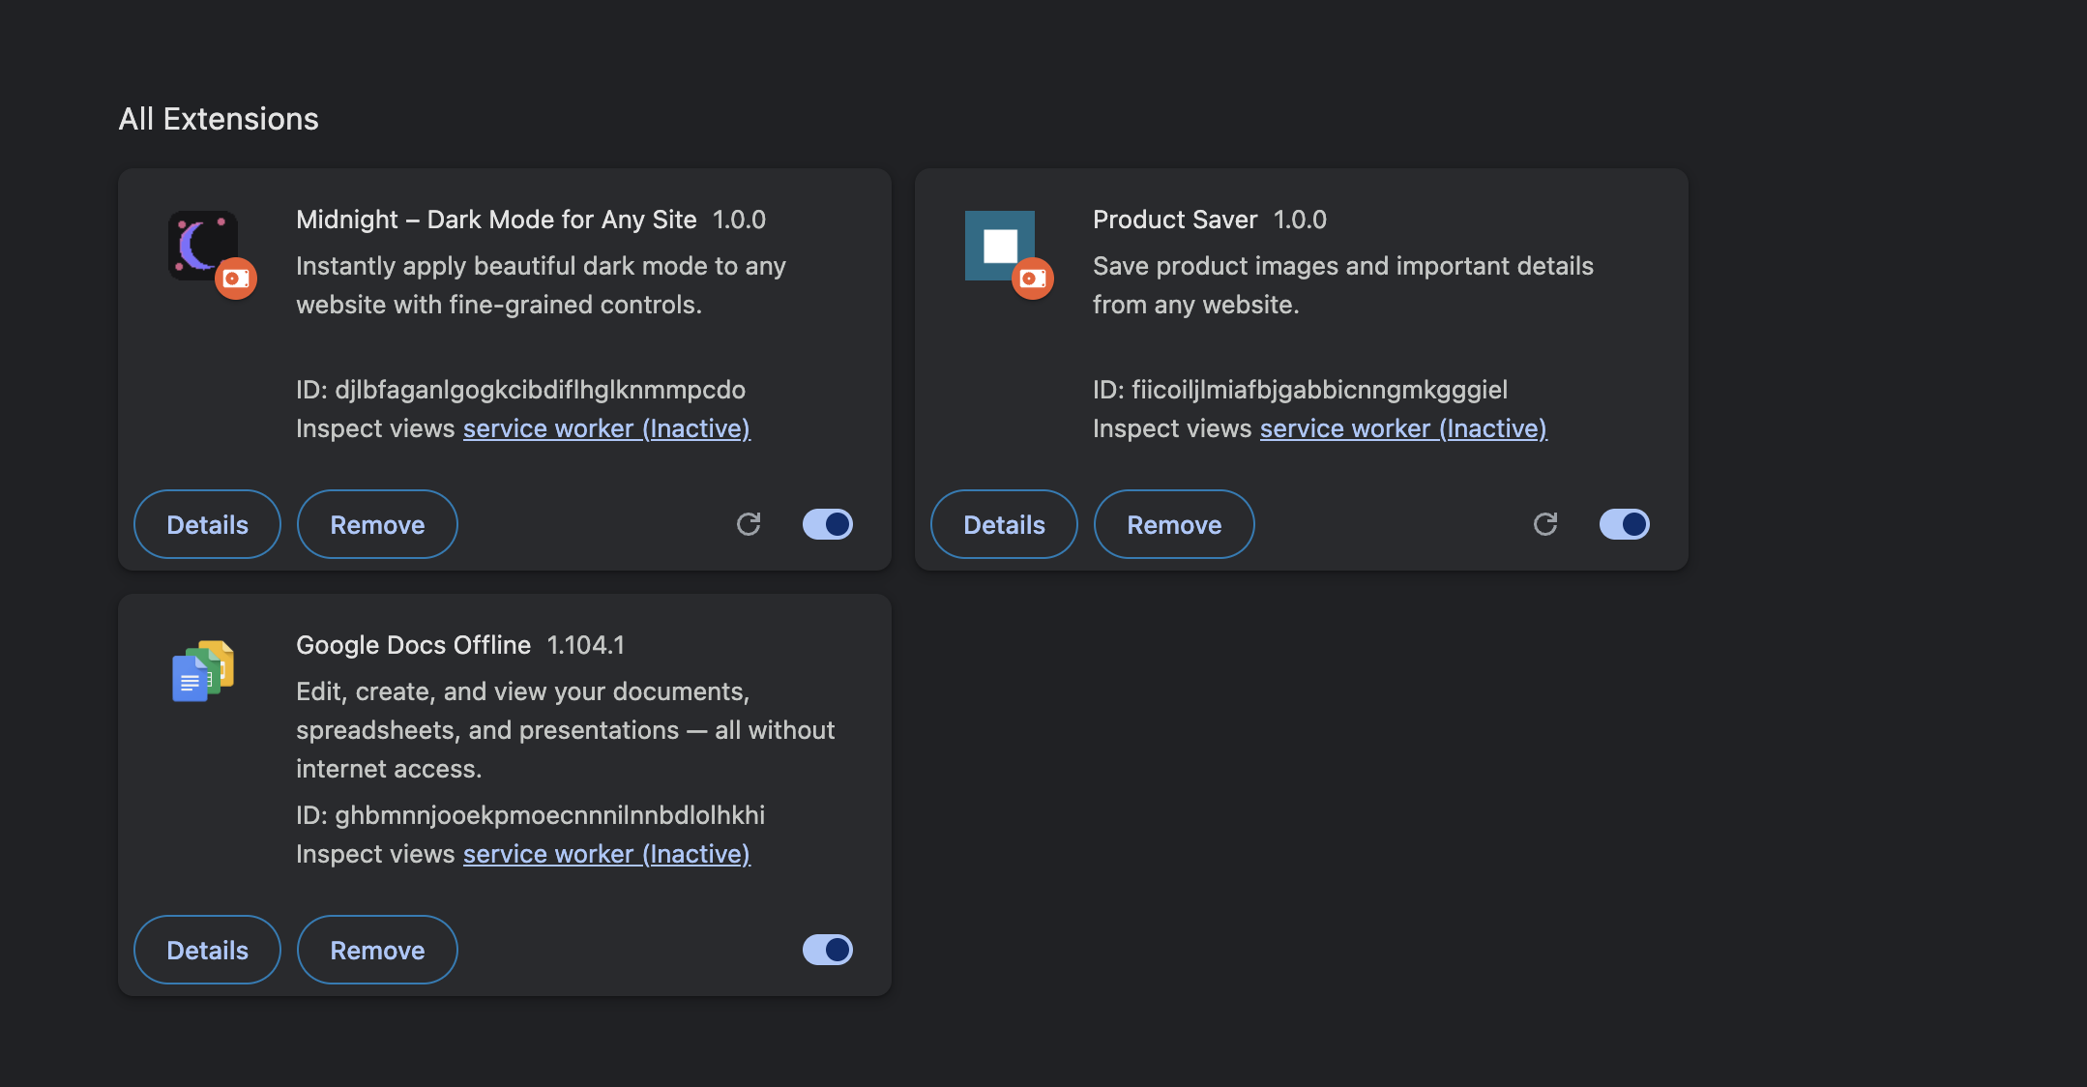Disable the Midnight Dark Mode extension toggle
This screenshot has width=2087, height=1087.
tap(828, 524)
